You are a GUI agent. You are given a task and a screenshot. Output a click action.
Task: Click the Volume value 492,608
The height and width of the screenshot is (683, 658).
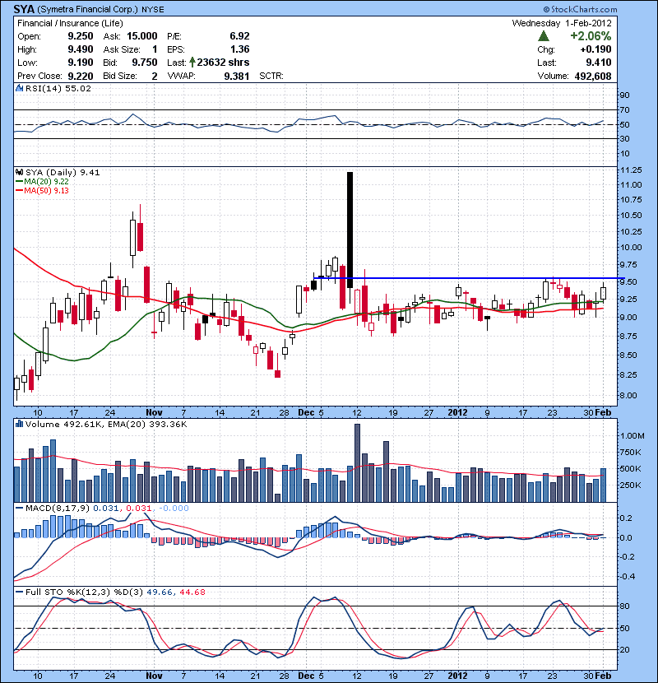[x=593, y=76]
